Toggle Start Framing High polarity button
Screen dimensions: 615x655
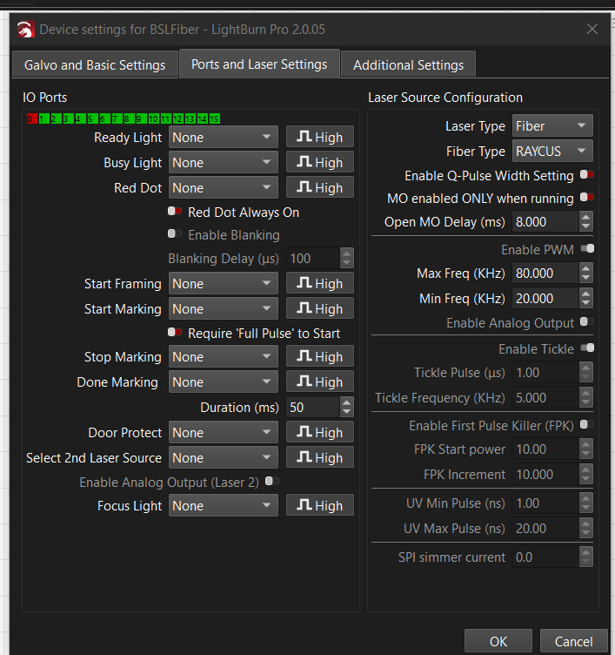click(x=319, y=284)
